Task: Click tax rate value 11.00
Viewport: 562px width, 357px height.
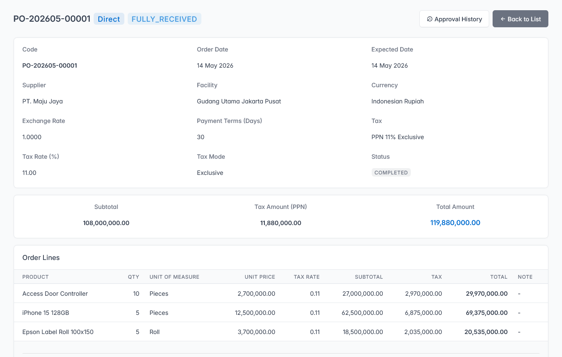Action: [x=29, y=173]
